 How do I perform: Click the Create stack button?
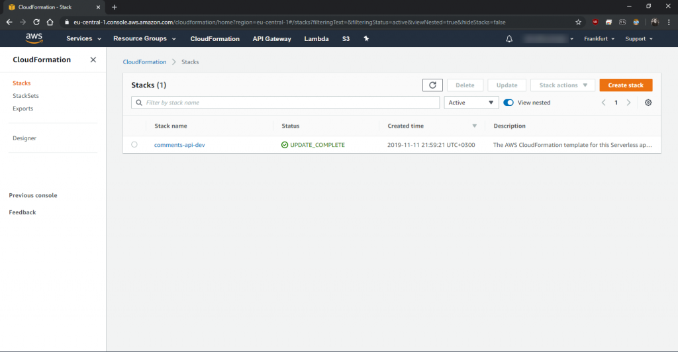pyautogui.click(x=626, y=85)
